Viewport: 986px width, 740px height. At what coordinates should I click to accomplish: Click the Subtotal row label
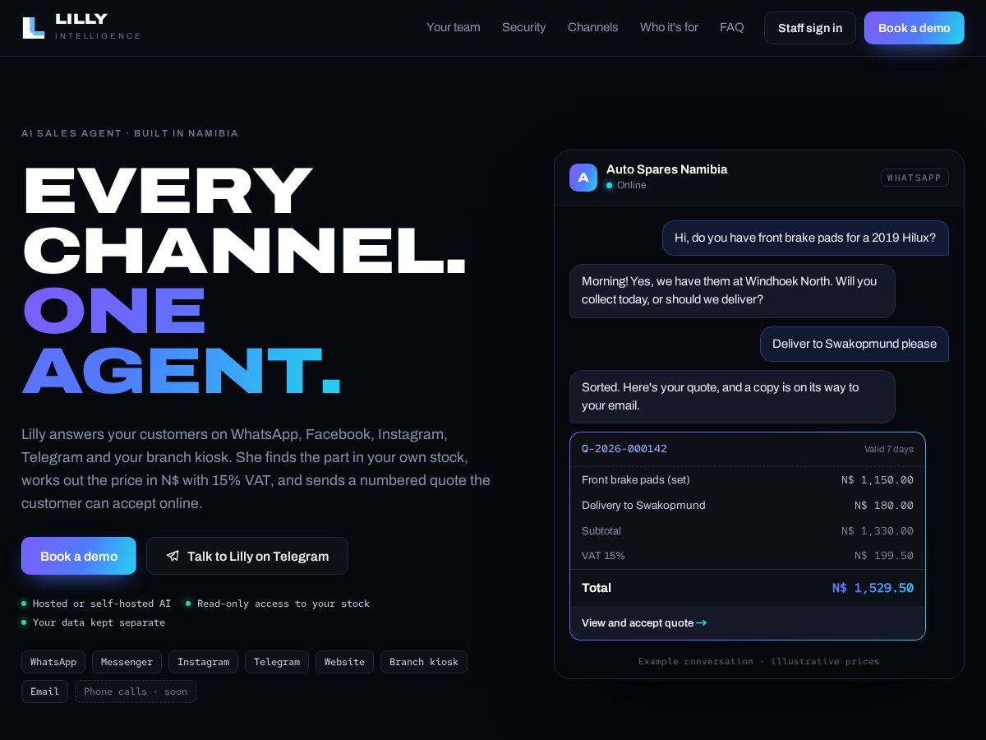pyautogui.click(x=601, y=531)
